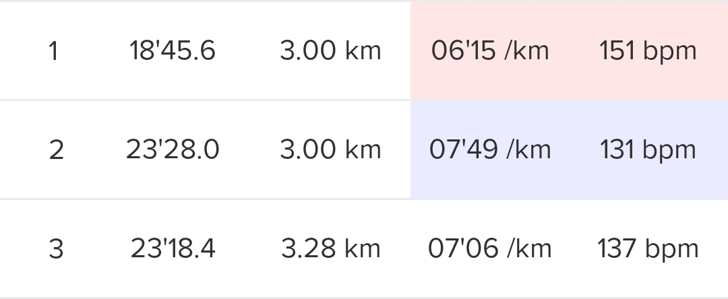Select the 23'18.4 lap time
The height and width of the screenshot is (299, 728).
pyautogui.click(x=173, y=248)
